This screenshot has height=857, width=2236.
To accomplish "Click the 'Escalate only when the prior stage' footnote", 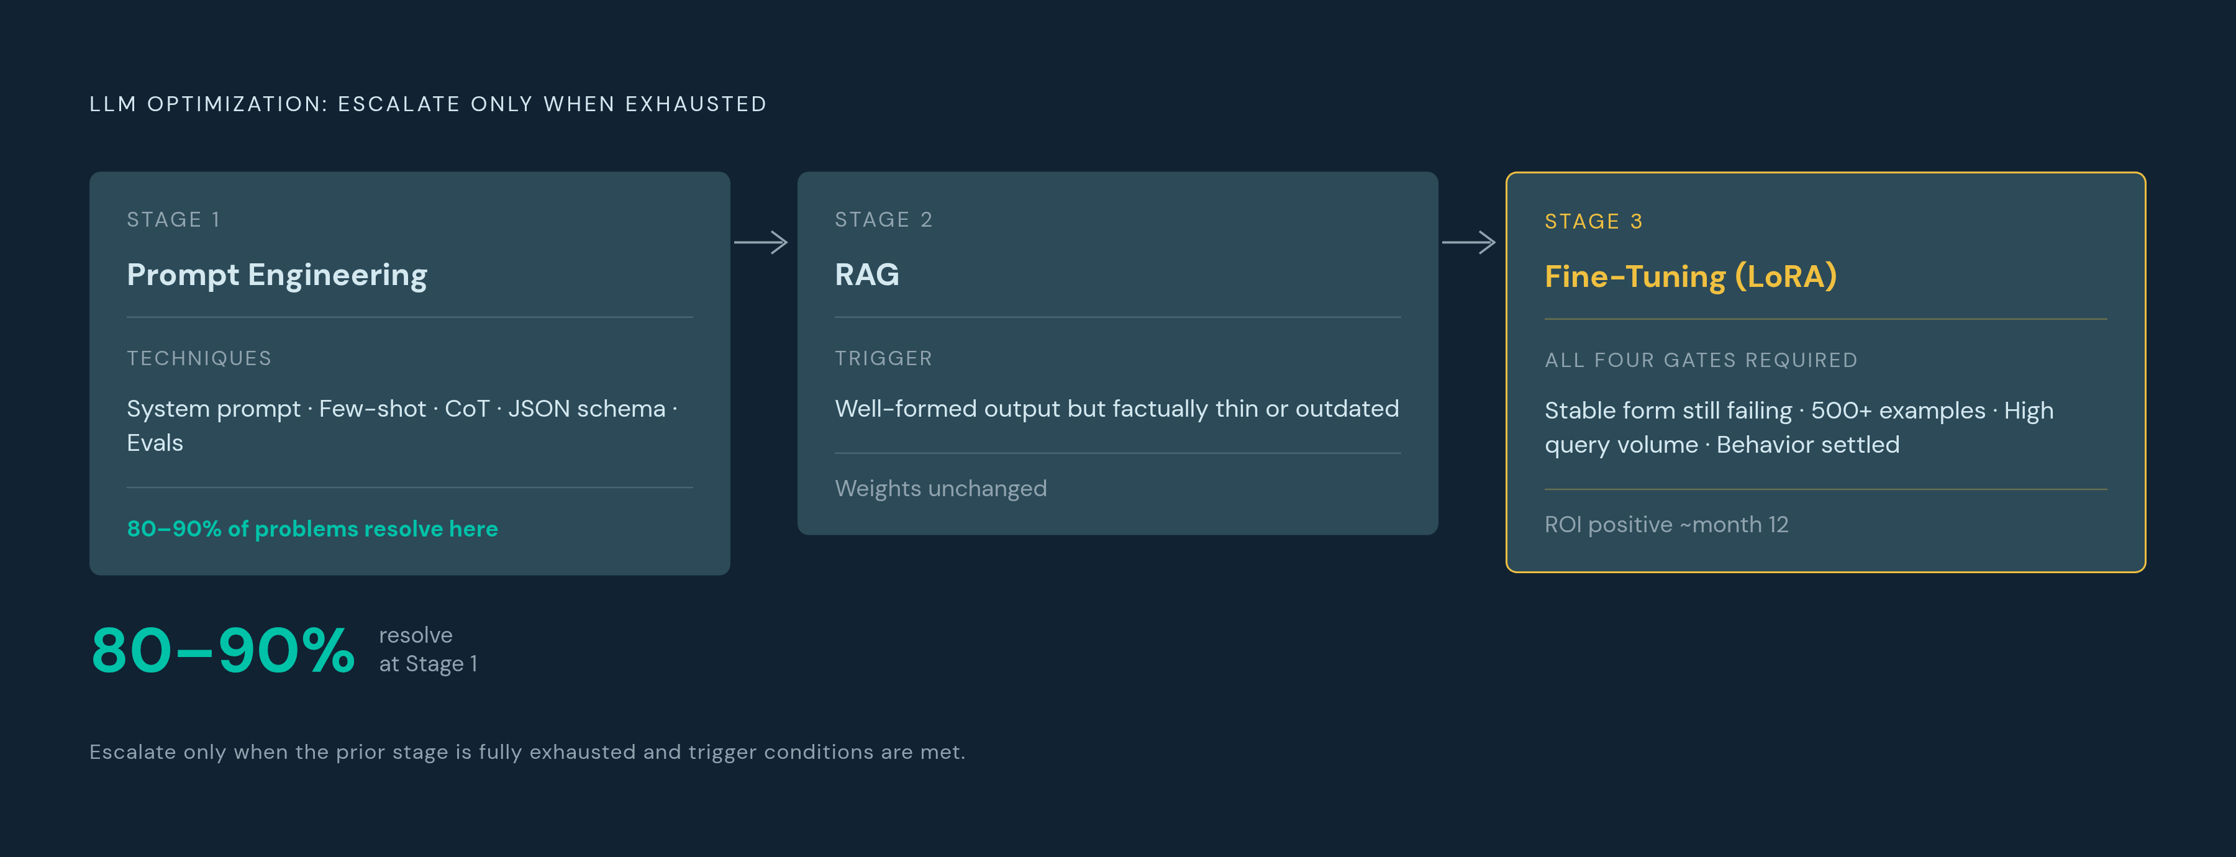I will click(x=527, y=752).
